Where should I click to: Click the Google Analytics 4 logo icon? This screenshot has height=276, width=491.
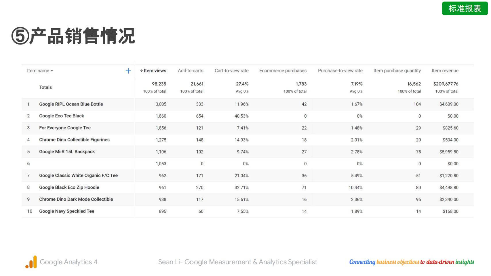pos(31,262)
